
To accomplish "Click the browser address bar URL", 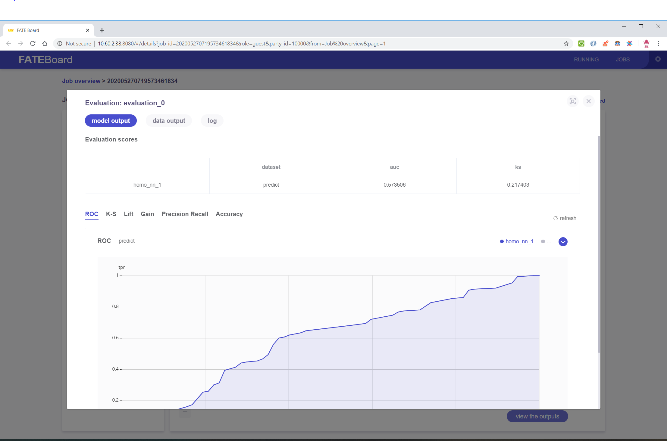I will (x=241, y=44).
